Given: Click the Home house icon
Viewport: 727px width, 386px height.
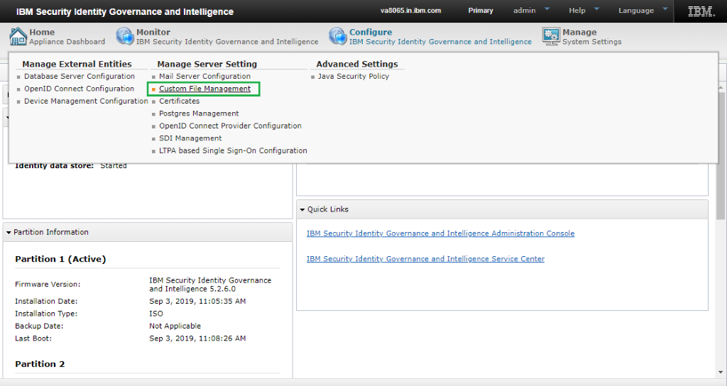Looking at the screenshot, I should (18, 37).
